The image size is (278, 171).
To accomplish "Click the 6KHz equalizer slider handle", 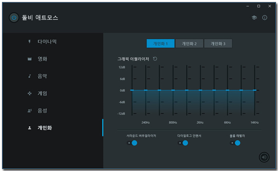I will (x=228, y=90).
